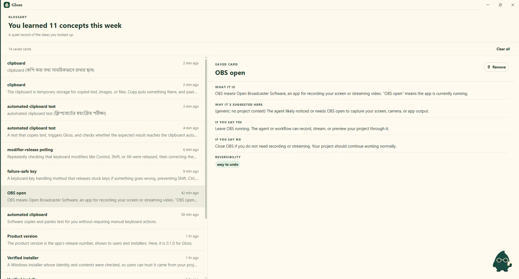Click the Gloss mascot character with glasses
This screenshot has width=519, height=279.
502,261
